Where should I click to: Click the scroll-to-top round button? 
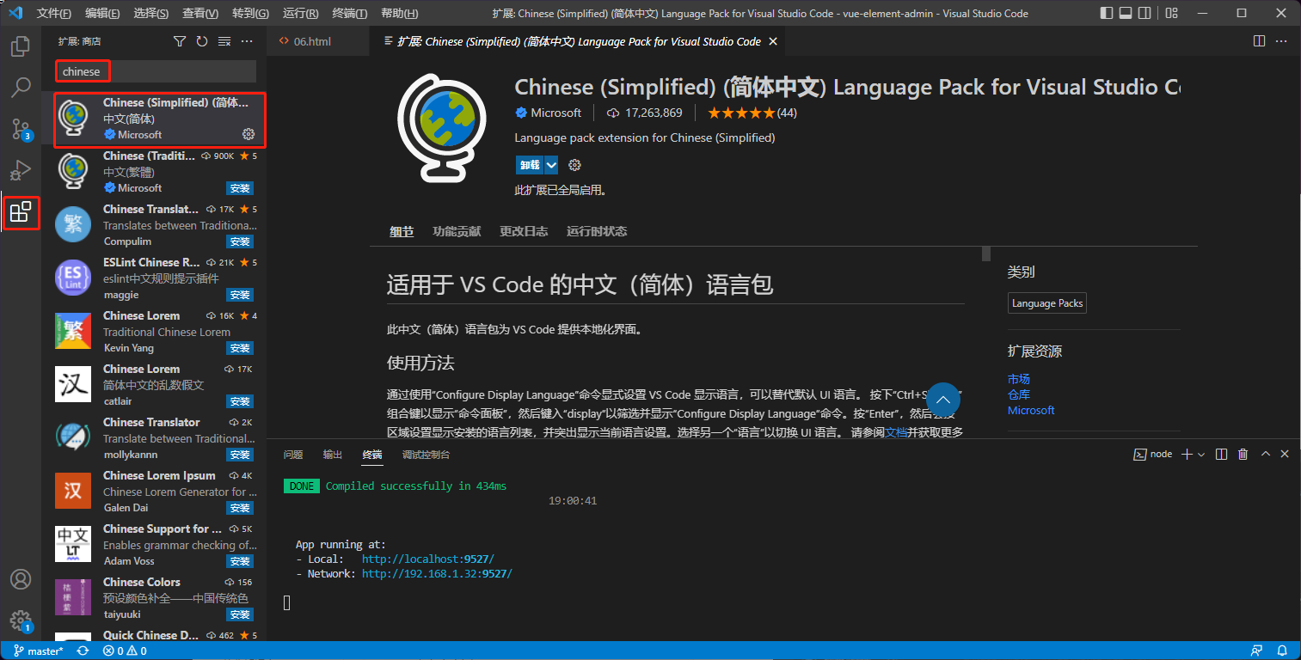[942, 400]
